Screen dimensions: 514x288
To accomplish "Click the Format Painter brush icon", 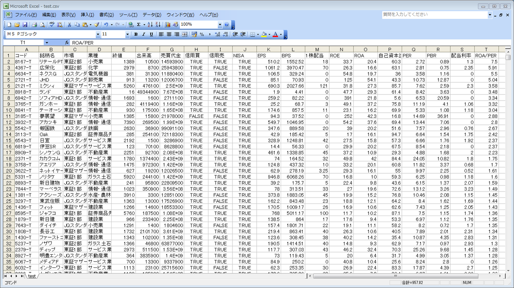I will click(x=97, y=25).
